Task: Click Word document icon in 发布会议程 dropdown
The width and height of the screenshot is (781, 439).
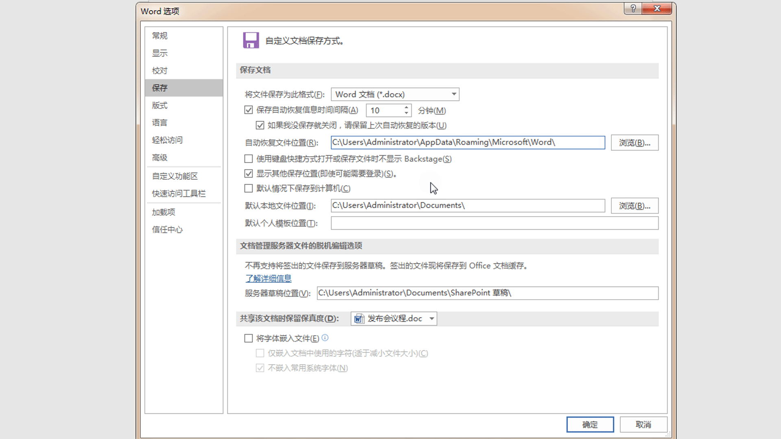Action: (x=359, y=319)
